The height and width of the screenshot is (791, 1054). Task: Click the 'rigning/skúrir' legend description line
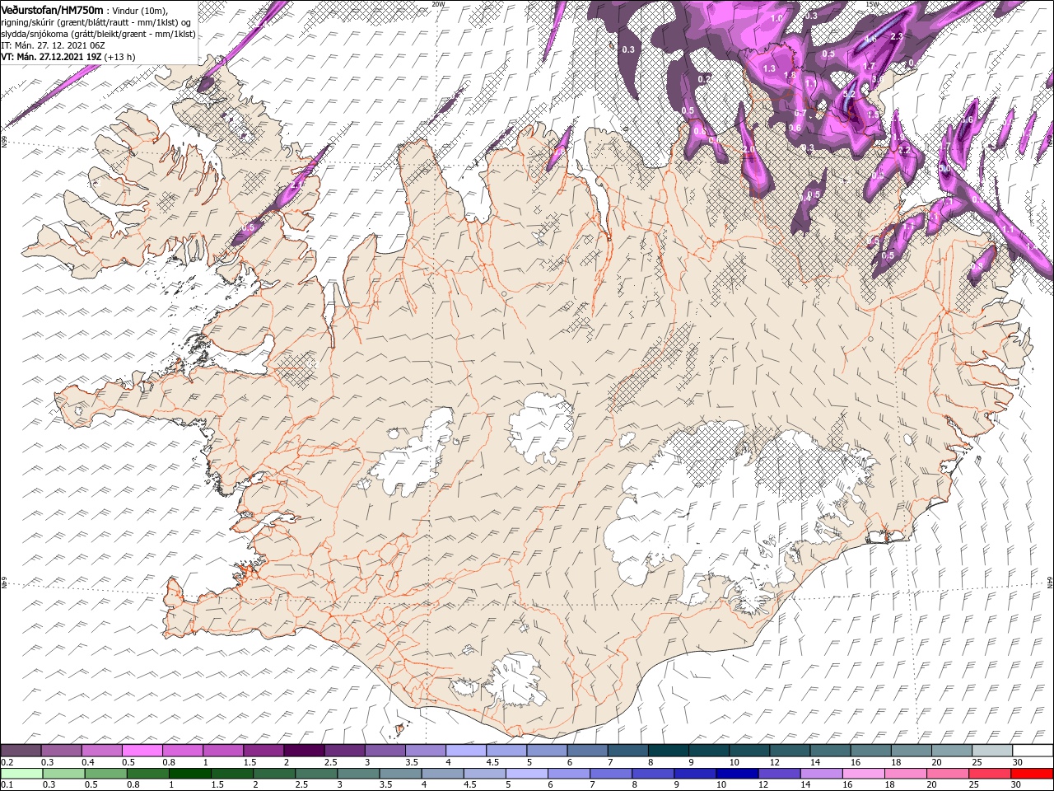click(96, 22)
